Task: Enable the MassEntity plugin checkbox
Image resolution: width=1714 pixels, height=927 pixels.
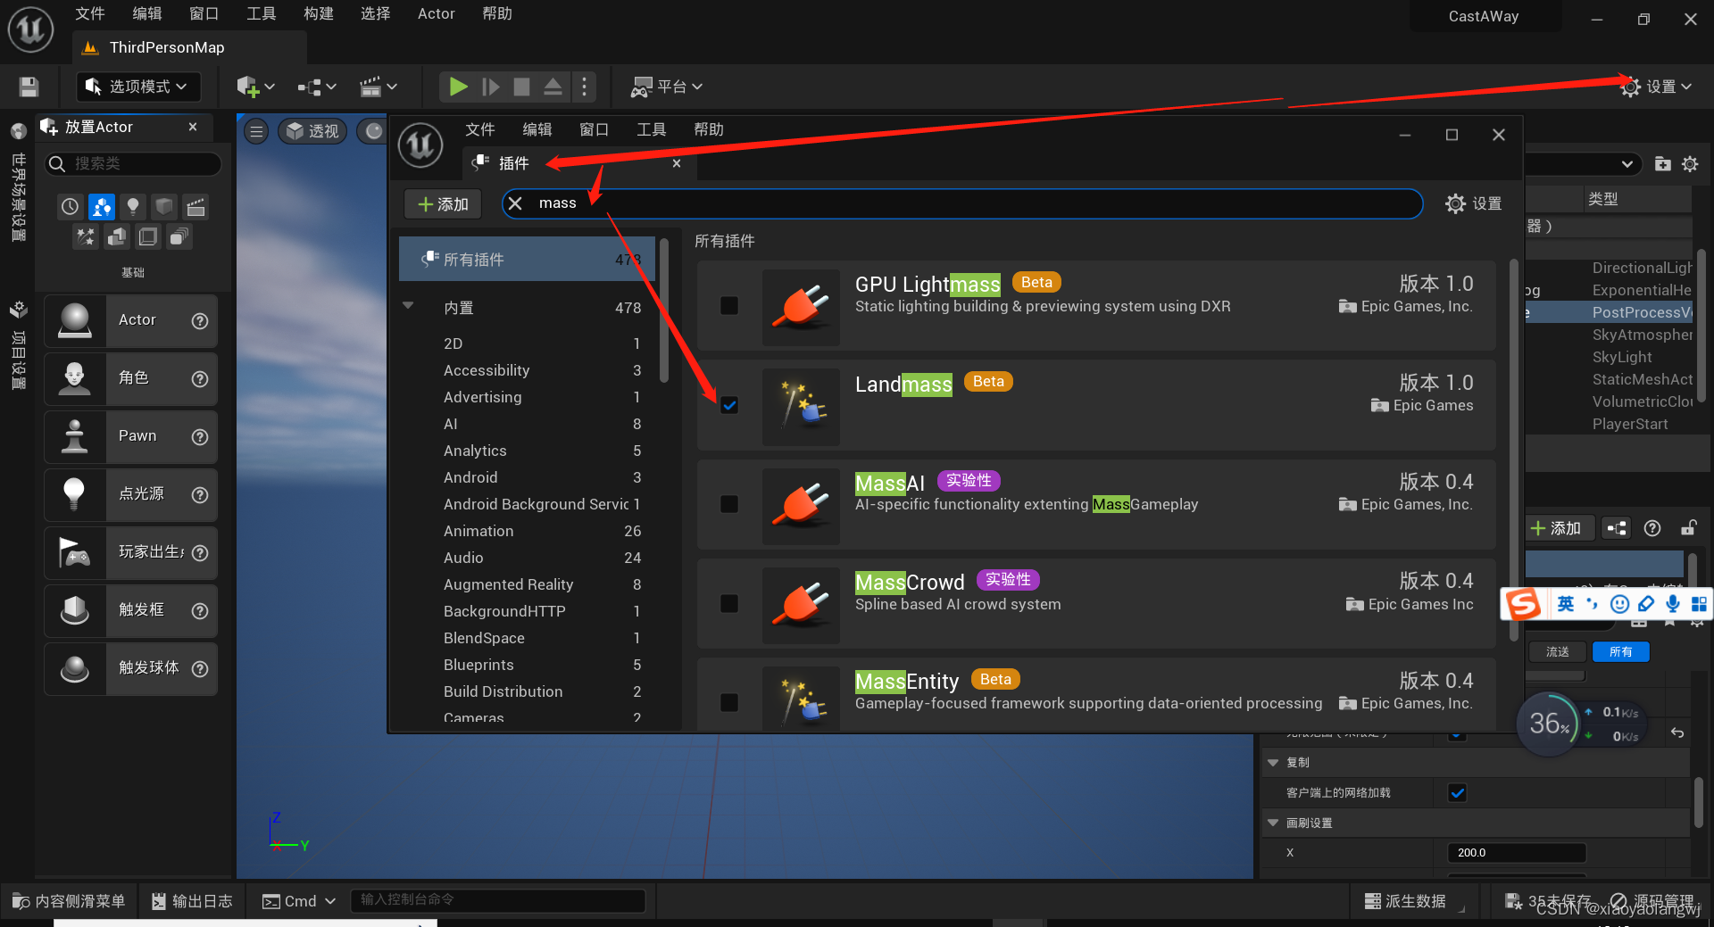Action: [x=729, y=703]
